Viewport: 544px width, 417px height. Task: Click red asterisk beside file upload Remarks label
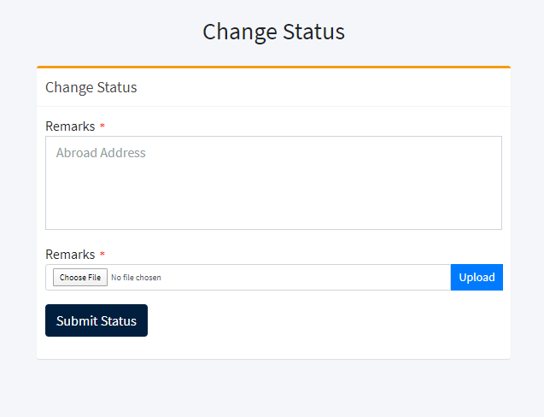click(x=102, y=254)
